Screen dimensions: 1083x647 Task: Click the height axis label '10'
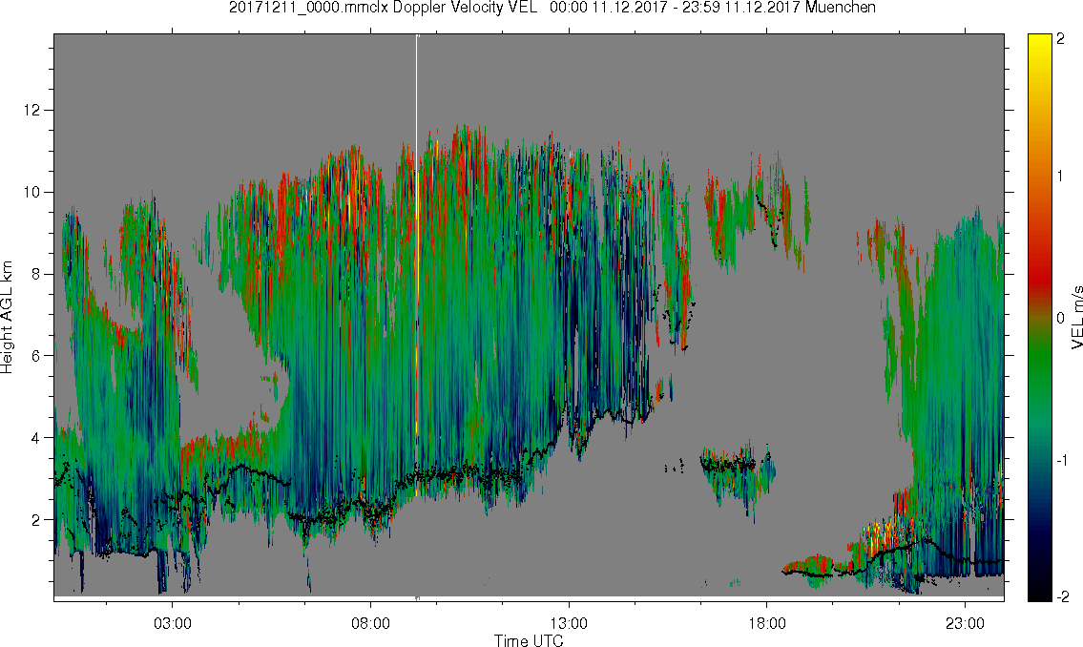click(32, 192)
